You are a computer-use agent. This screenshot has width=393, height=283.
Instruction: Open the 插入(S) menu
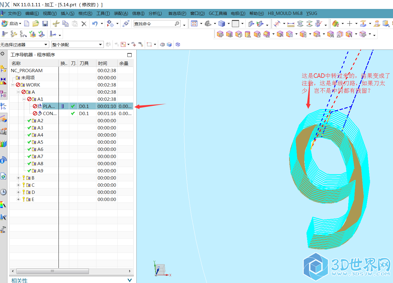pos(67,13)
